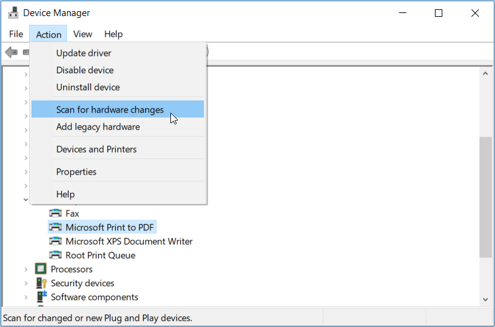Collapse the expanded print queues category chevron
This screenshot has height=327, width=495.
25,199
